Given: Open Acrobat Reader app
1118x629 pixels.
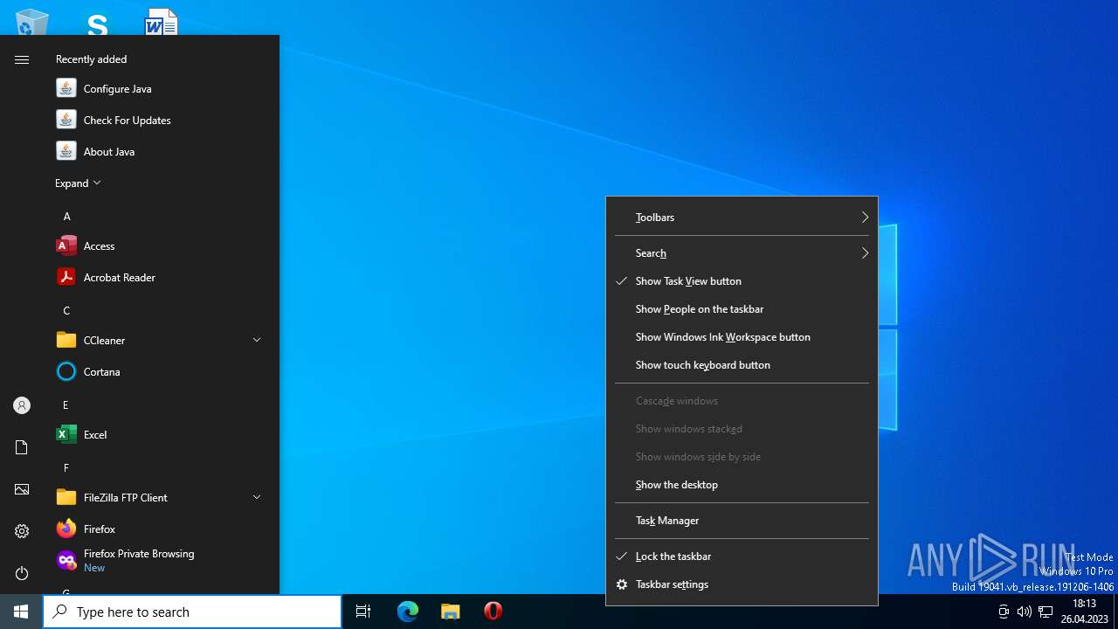Looking at the screenshot, I should (159, 277).
